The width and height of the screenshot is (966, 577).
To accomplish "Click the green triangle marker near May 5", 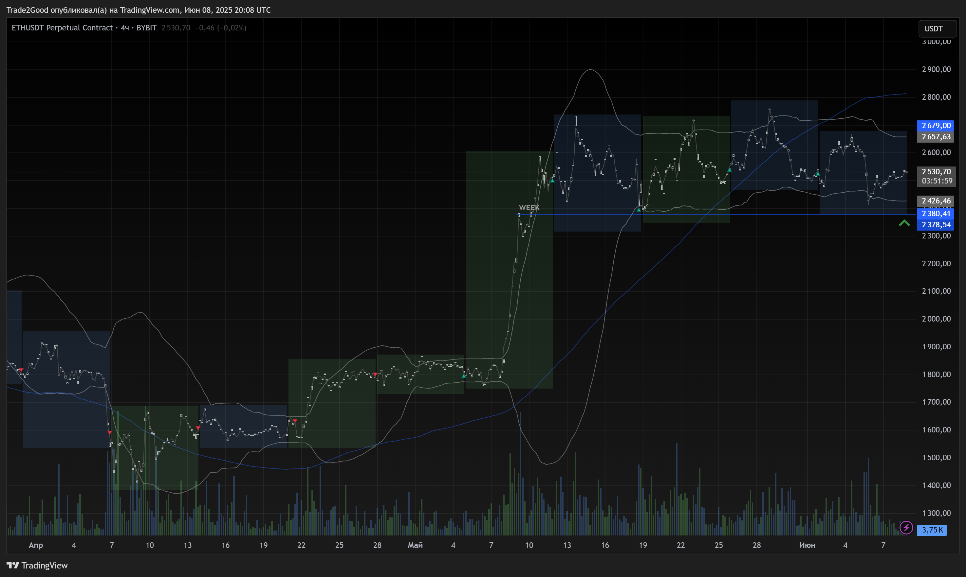I will pyautogui.click(x=464, y=376).
